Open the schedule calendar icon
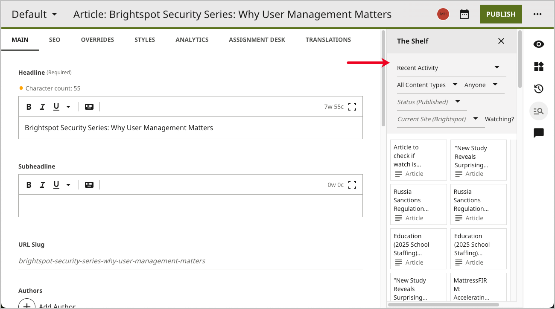The image size is (555, 309). click(x=464, y=14)
